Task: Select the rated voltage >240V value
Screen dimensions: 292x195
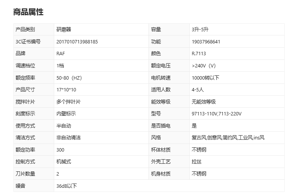Action: click(x=204, y=66)
